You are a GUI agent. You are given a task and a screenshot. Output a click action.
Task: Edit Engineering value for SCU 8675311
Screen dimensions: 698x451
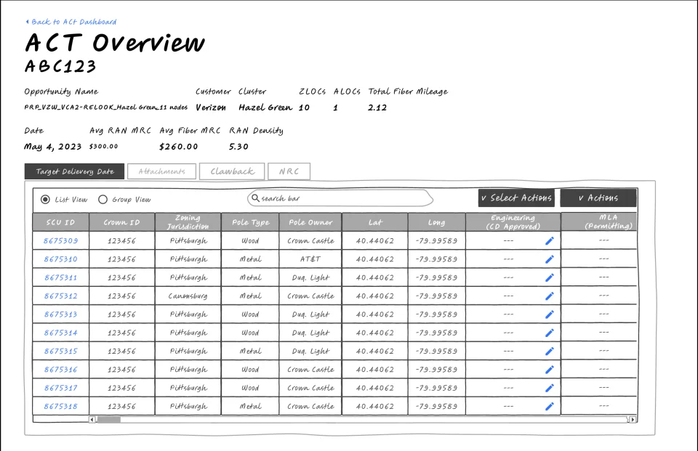pos(550,277)
